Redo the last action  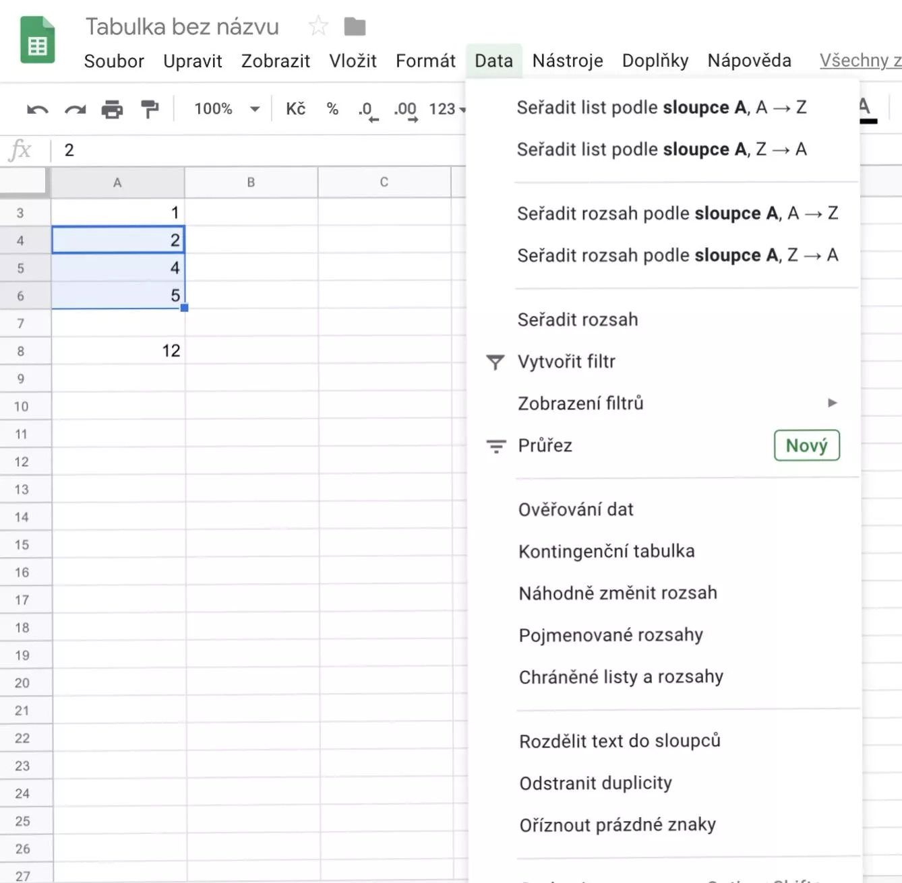click(x=75, y=109)
